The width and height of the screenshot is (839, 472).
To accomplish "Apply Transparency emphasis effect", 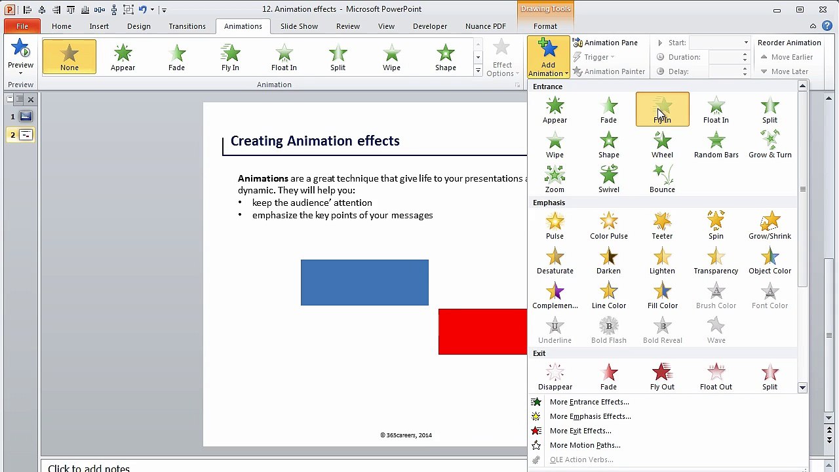I will click(x=716, y=260).
